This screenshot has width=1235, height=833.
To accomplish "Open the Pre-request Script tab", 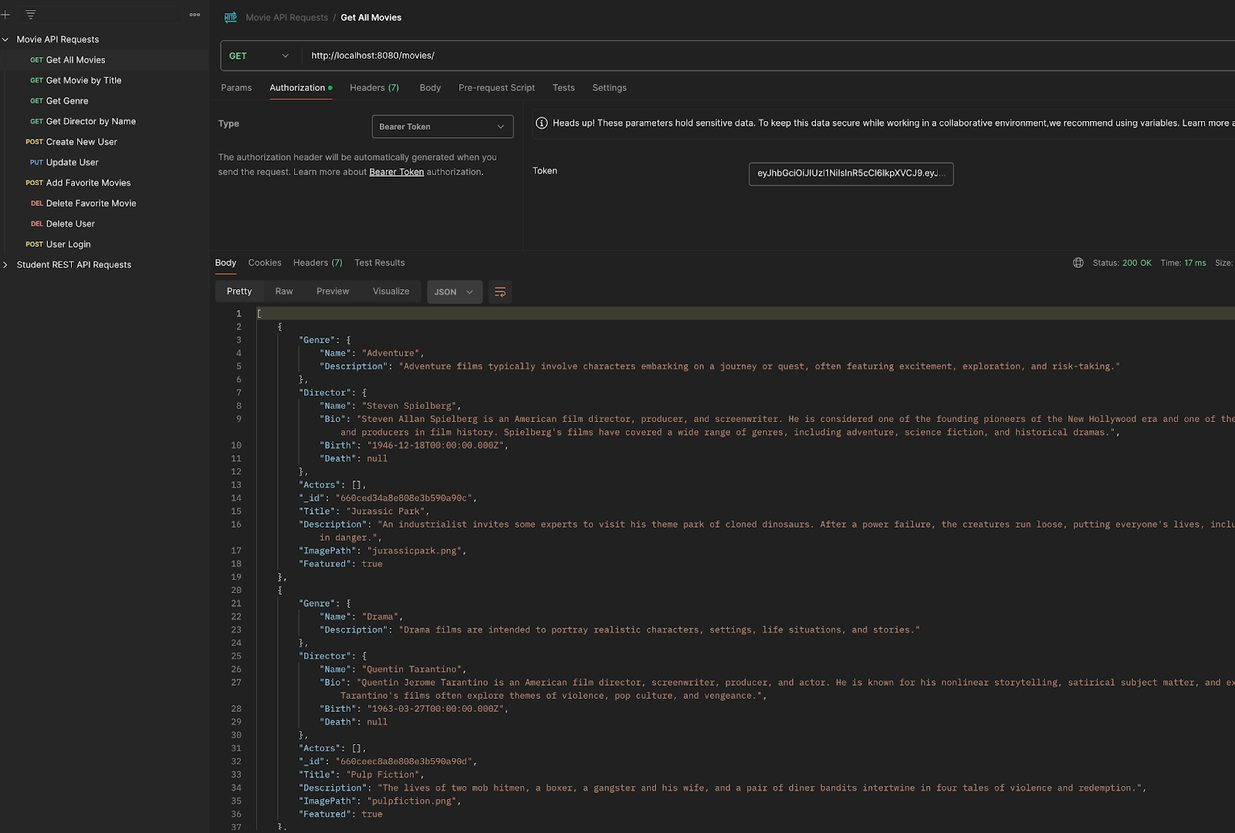I will pyautogui.click(x=496, y=88).
